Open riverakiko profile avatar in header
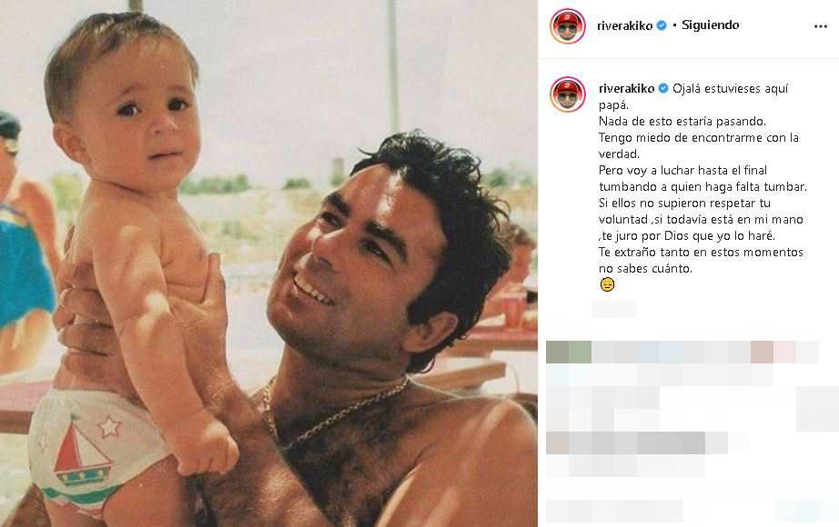Image resolution: width=839 pixels, height=527 pixels. (x=567, y=25)
